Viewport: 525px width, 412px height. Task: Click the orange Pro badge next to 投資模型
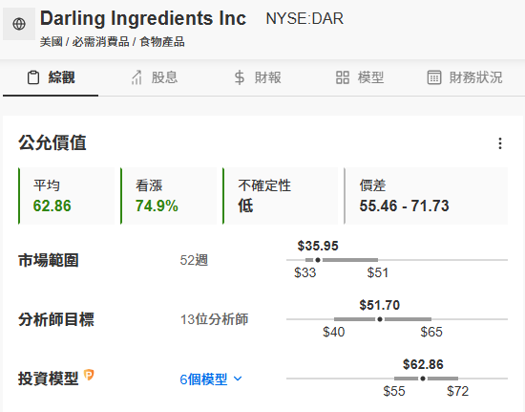(89, 375)
